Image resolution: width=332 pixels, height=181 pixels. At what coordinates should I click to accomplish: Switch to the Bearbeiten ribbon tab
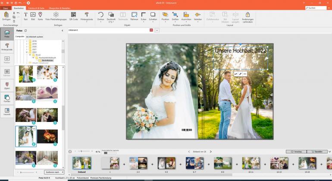(x=19, y=8)
